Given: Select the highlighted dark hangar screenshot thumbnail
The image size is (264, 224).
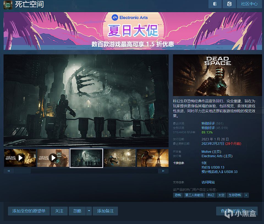Looking at the screenshot, I should click(x=86, y=158).
